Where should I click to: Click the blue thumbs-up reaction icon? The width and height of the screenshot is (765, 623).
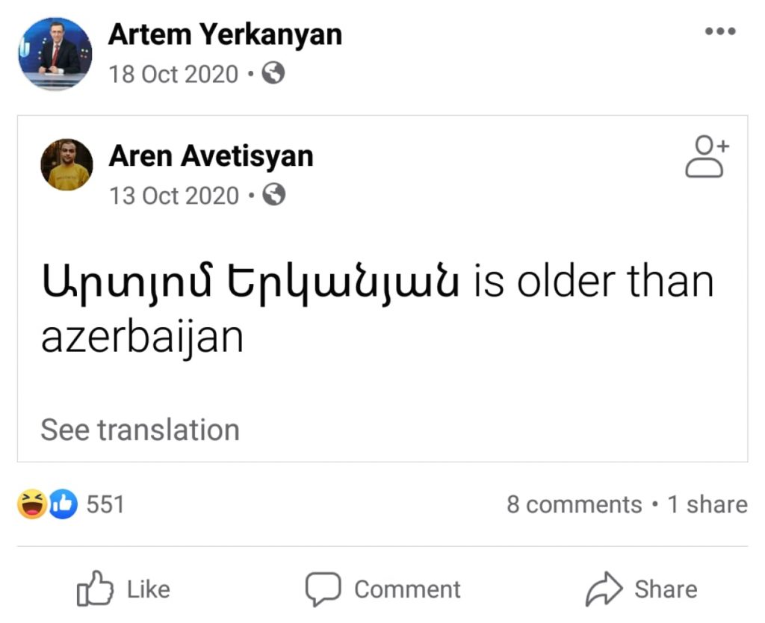pyautogui.click(x=64, y=505)
